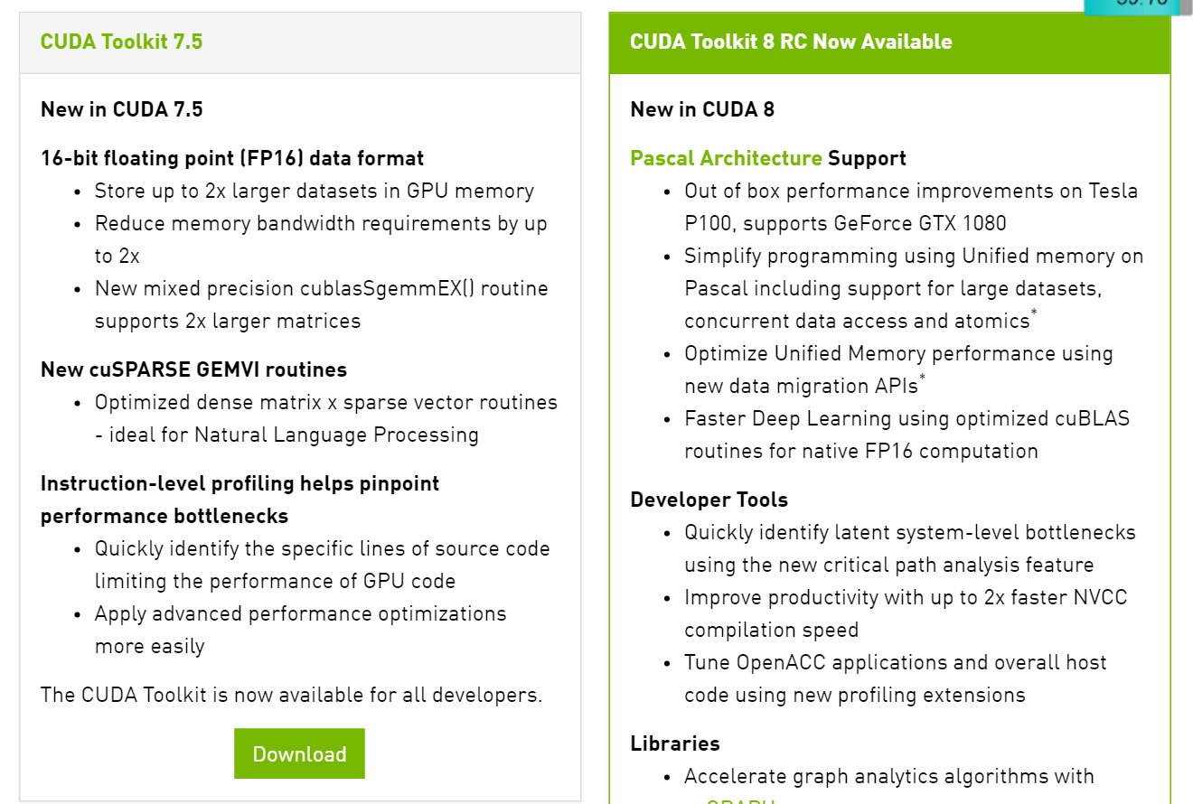The height and width of the screenshot is (804, 1193).
Task: Click the partially visible green link under Libraries
Action: pos(739,800)
